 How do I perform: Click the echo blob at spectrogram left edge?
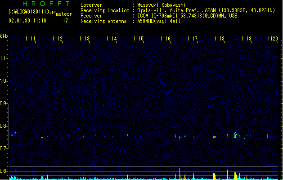click(x=13, y=134)
